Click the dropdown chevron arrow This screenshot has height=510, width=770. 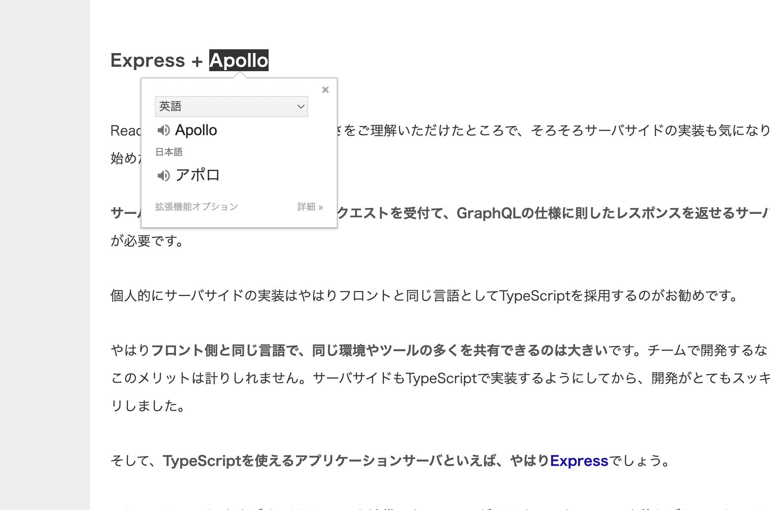301,107
